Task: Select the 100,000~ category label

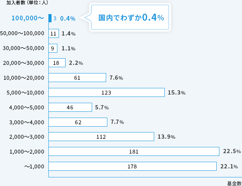Action: (27, 18)
